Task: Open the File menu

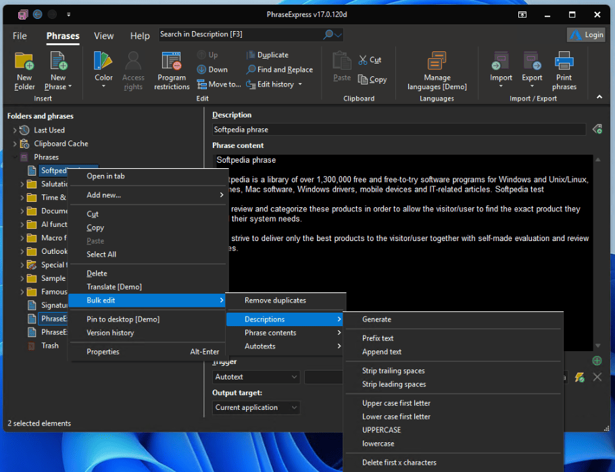Action: [x=20, y=36]
